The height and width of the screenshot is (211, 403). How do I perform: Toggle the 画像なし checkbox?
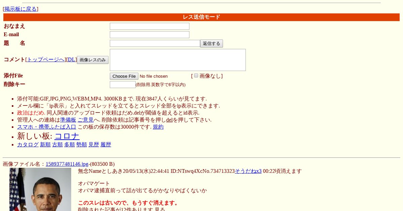pyautogui.click(x=196, y=75)
